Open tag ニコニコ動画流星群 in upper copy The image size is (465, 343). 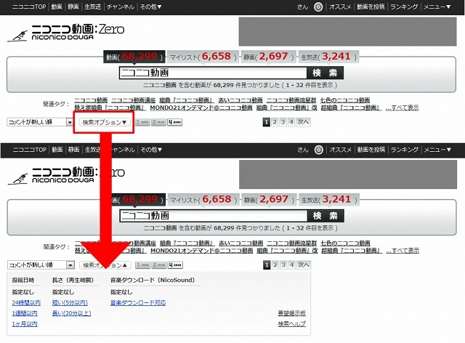pos(291,100)
